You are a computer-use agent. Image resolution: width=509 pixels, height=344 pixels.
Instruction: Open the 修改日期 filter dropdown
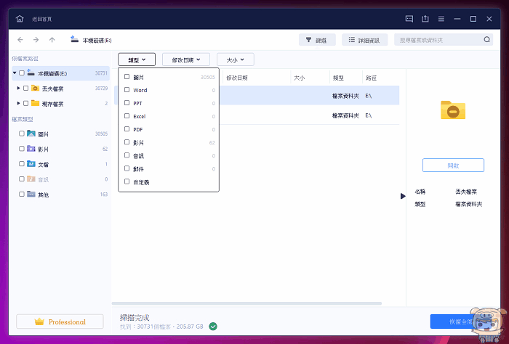[x=186, y=60]
